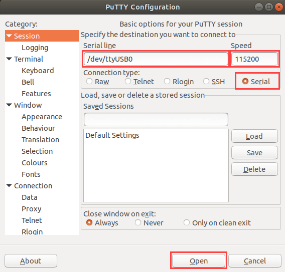Collapse the Terminal tree triangle
The height and width of the screenshot is (272, 285).
point(9,59)
